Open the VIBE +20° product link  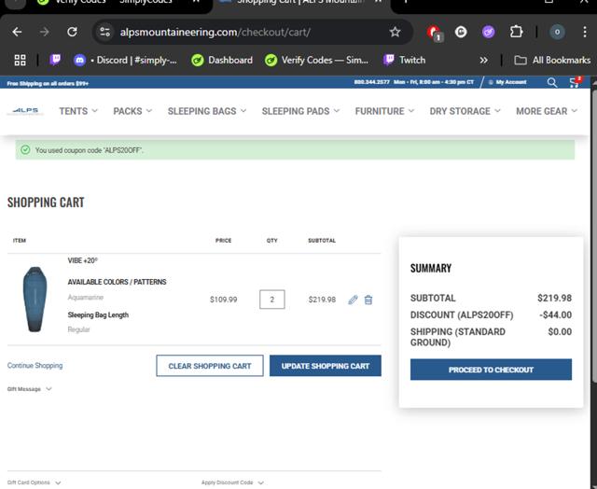pyautogui.click(x=83, y=261)
